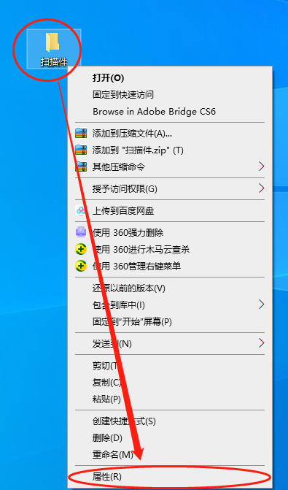
Task: Click 360 icon beside 使用 360管理右键菜单
Action: click(x=81, y=267)
